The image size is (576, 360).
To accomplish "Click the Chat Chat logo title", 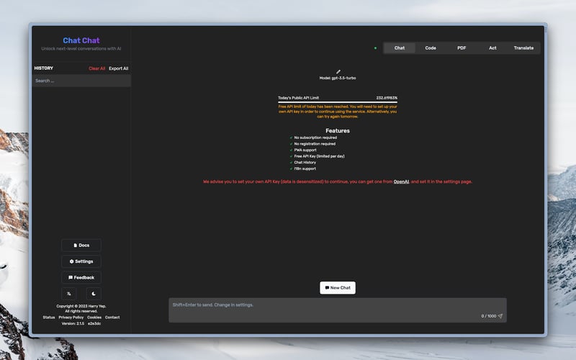I will (81, 40).
